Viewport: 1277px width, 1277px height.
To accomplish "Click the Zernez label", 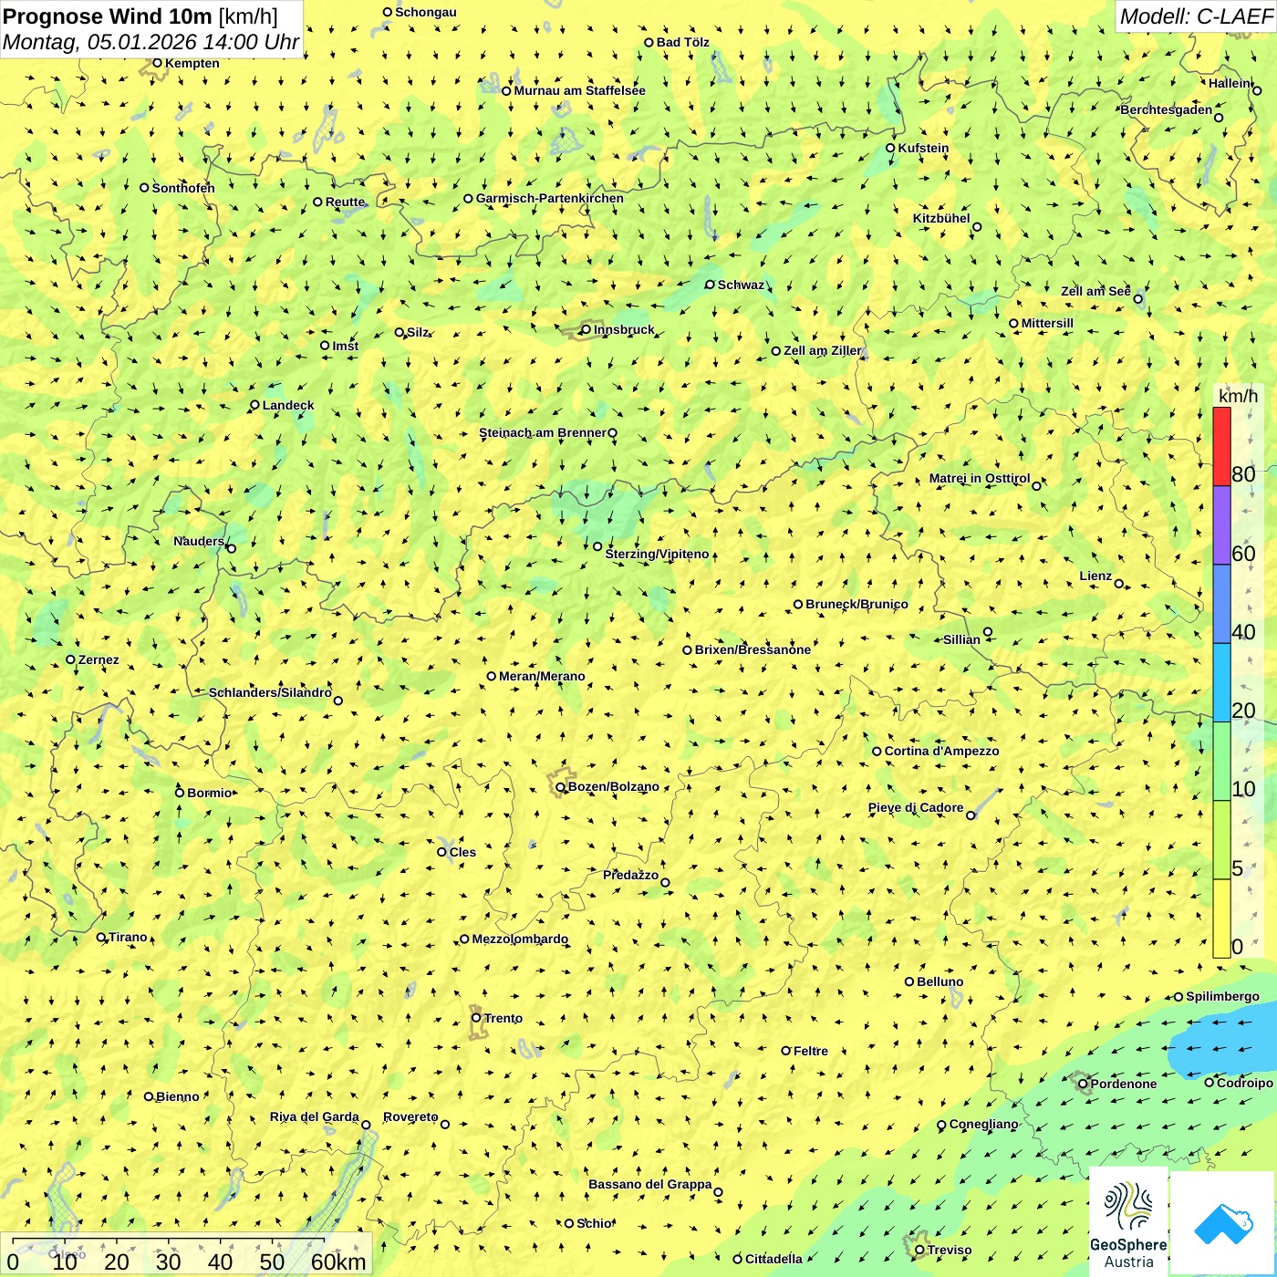I will [99, 659].
